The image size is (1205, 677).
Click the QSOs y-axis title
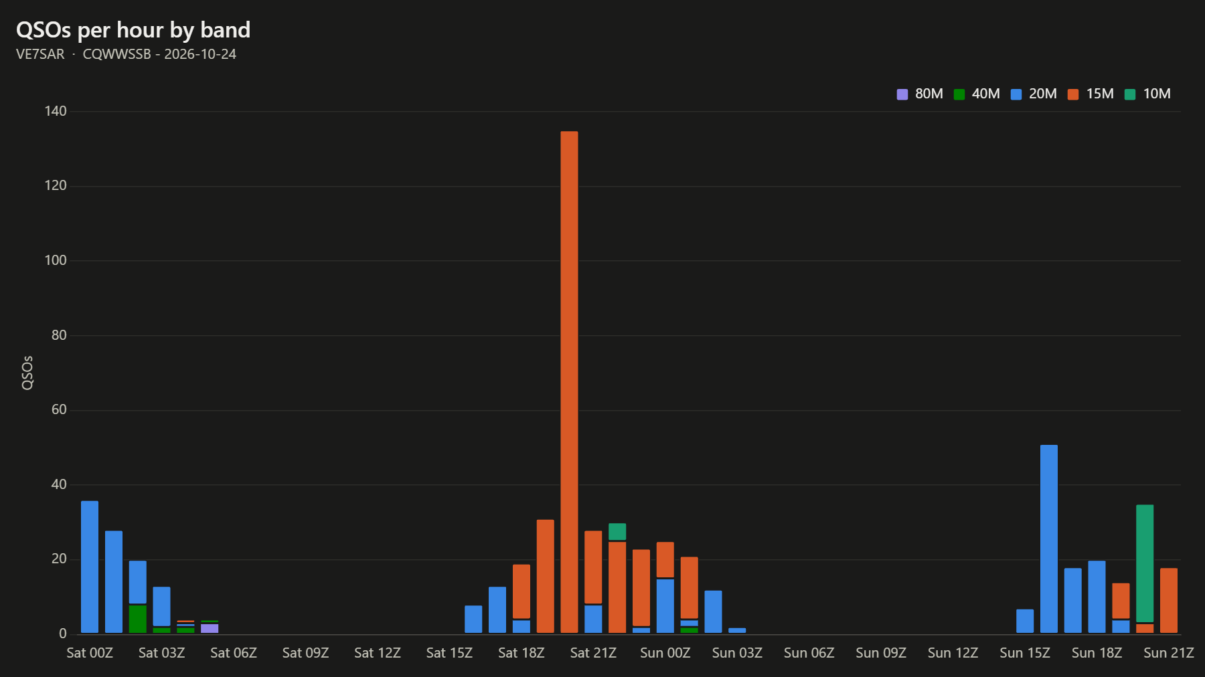click(x=27, y=373)
